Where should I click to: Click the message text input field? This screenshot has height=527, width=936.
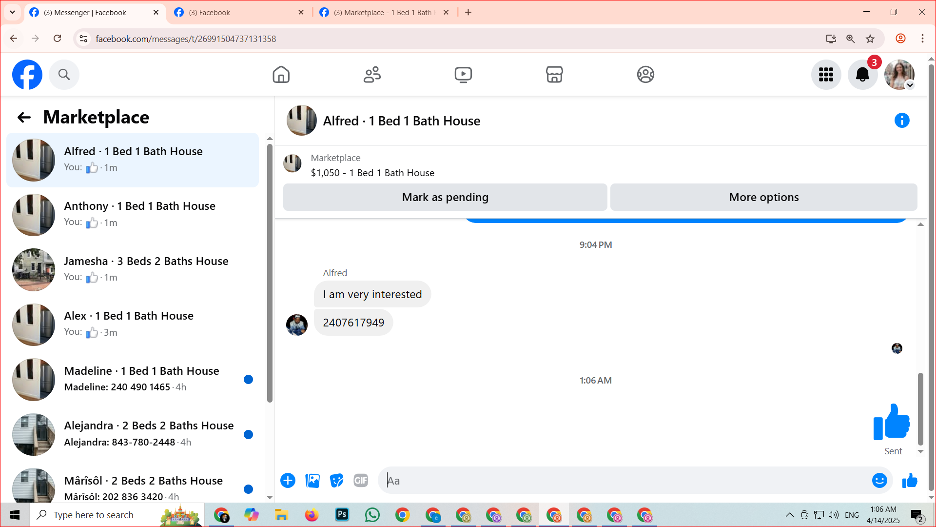[624, 481]
